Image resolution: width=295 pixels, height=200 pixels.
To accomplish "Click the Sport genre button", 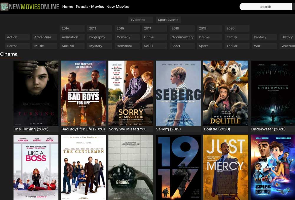I will pyautogui.click(x=209, y=46).
